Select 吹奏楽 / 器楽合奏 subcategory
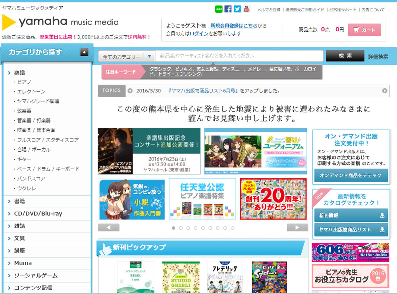Viewport: 397px width, 294px height. [36, 130]
